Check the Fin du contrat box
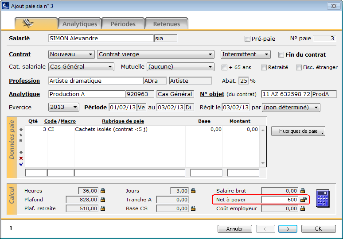This screenshot has width=343, height=239. click(x=281, y=54)
